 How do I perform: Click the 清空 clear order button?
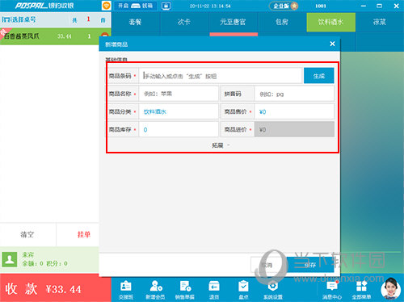pyautogui.click(x=27, y=234)
